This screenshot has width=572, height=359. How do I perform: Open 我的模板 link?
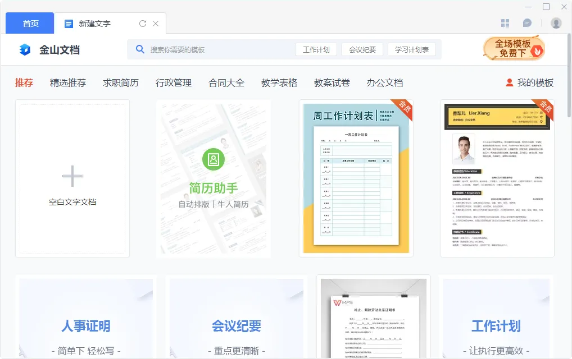(529, 82)
